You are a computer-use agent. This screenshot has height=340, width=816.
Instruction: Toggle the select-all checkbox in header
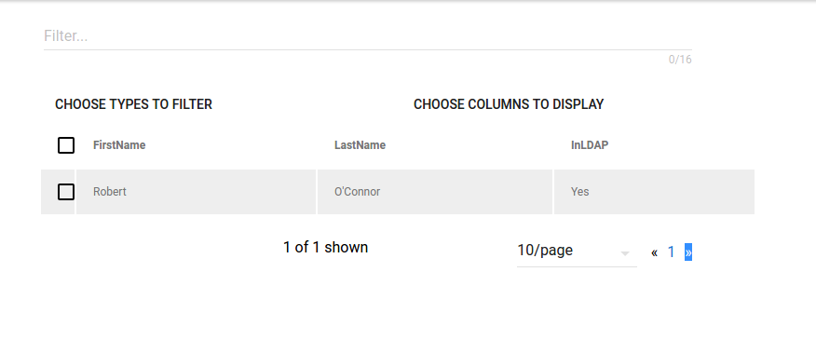[x=66, y=145]
